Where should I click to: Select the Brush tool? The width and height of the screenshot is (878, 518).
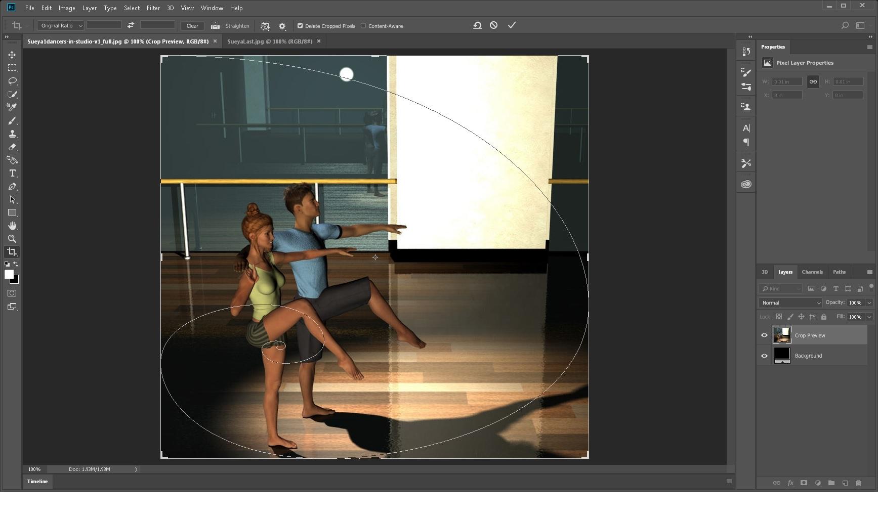click(12, 121)
